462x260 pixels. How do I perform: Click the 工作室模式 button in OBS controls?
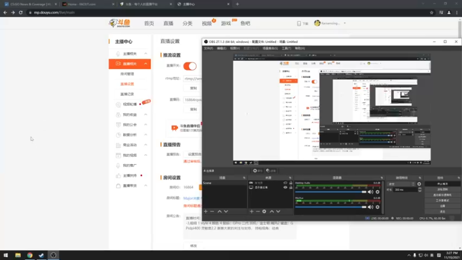coord(442,200)
